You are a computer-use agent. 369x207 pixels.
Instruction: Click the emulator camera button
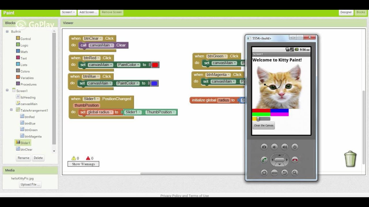tap(264, 147)
